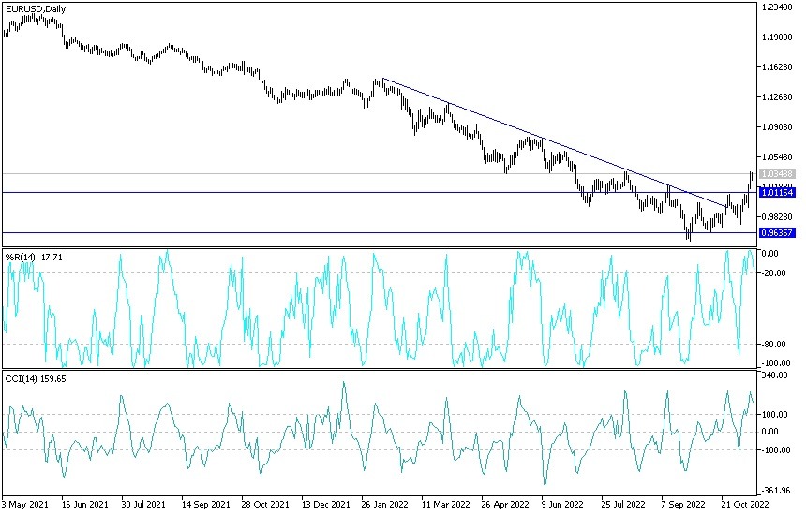Click the 0.00 top value on %R scale

click(769, 254)
